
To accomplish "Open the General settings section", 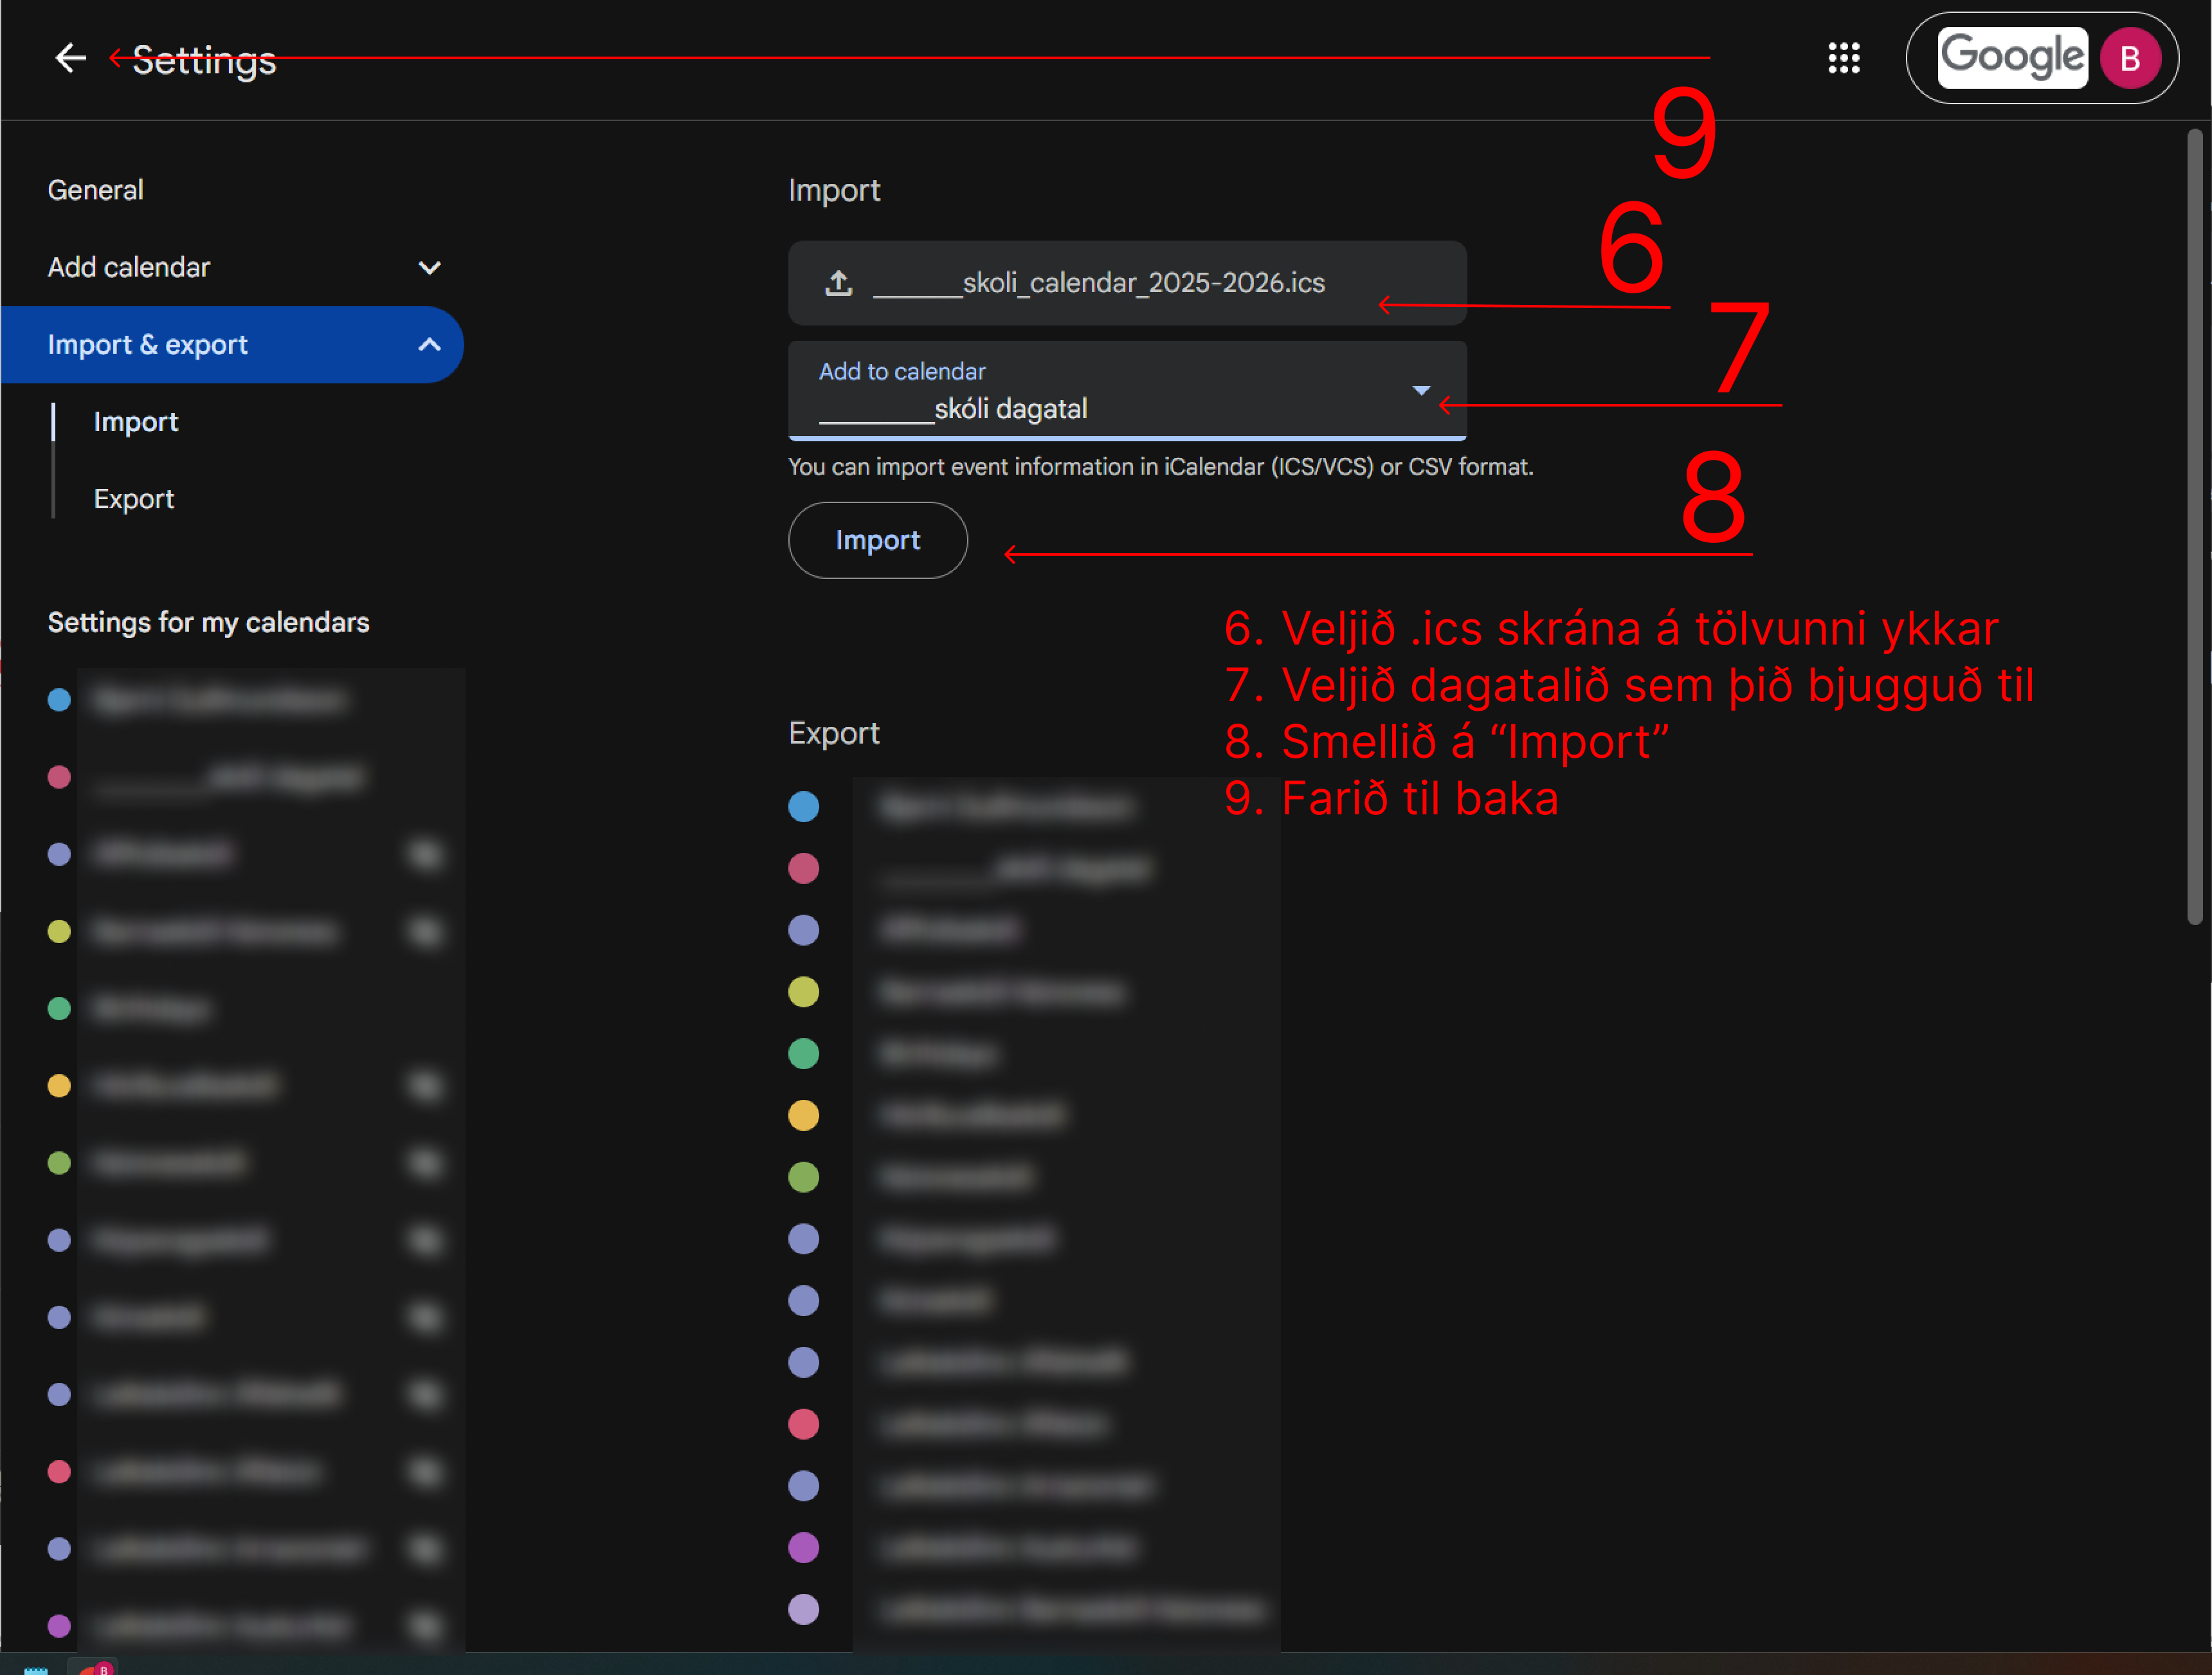I will [96, 190].
